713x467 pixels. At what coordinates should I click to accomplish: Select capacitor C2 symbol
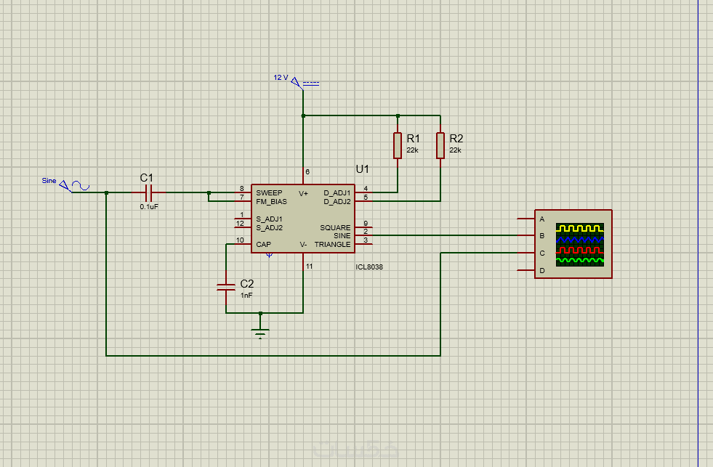[226, 287]
